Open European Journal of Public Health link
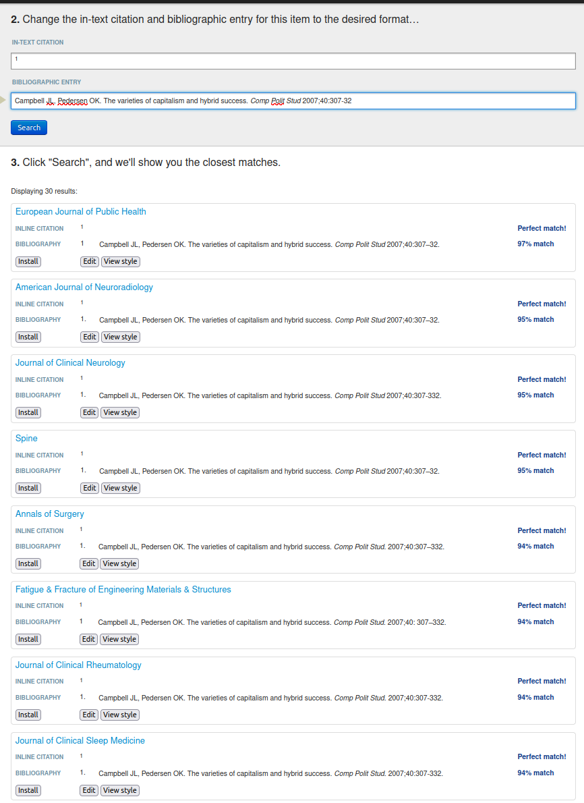Image resolution: width=584 pixels, height=803 pixels. coord(80,211)
